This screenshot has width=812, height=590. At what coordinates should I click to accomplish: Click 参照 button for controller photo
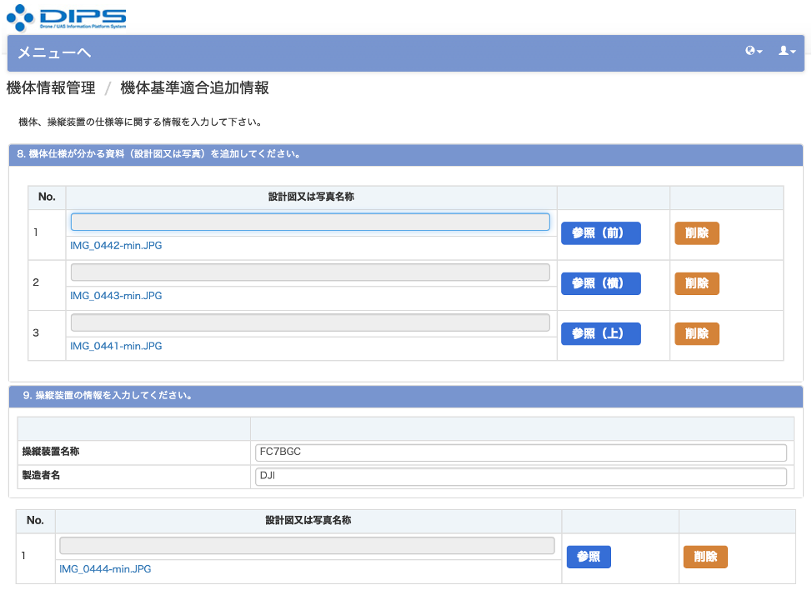pos(589,557)
